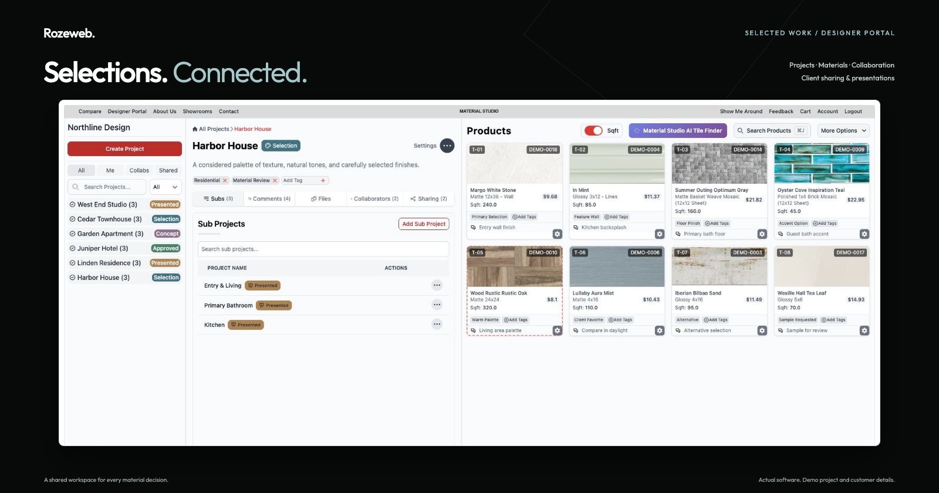Add tags on the Lullaby Aura Mist card
Image resolution: width=939 pixels, height=493 pixels.
click(620, 320)
